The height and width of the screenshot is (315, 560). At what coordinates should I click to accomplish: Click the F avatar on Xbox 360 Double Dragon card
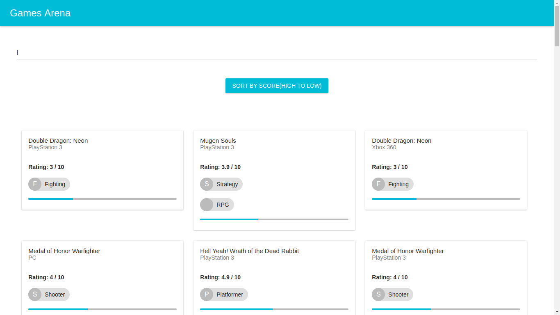pos(378,184)
